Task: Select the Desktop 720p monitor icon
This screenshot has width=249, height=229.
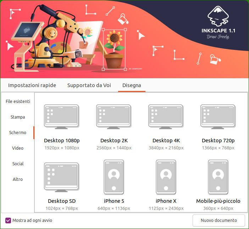Action: pos(218,117)
